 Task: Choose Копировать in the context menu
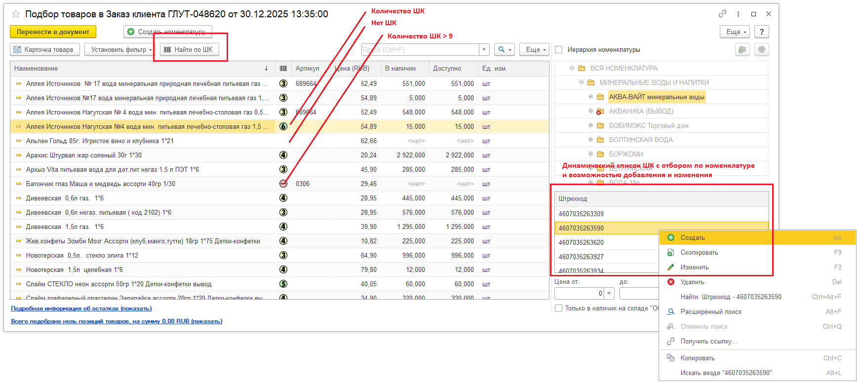coord(757,358)
